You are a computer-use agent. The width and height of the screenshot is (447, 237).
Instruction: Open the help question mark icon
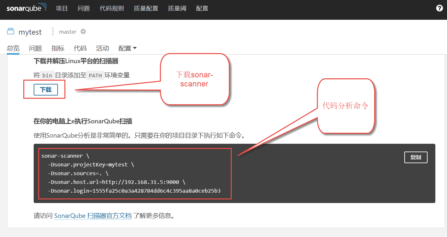pos(439,8)
